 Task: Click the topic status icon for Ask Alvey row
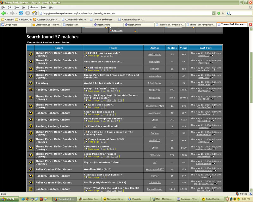coord(31,83)
